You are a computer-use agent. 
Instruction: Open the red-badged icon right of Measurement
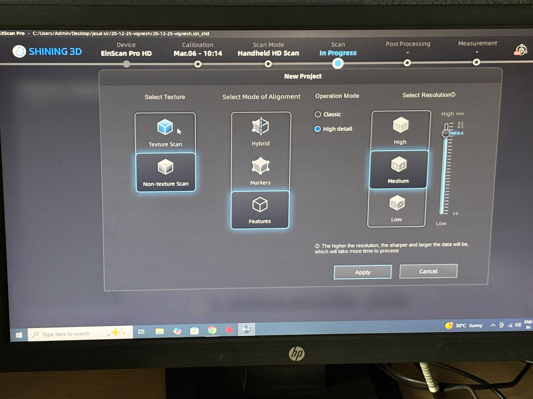[x=521, y=50]
